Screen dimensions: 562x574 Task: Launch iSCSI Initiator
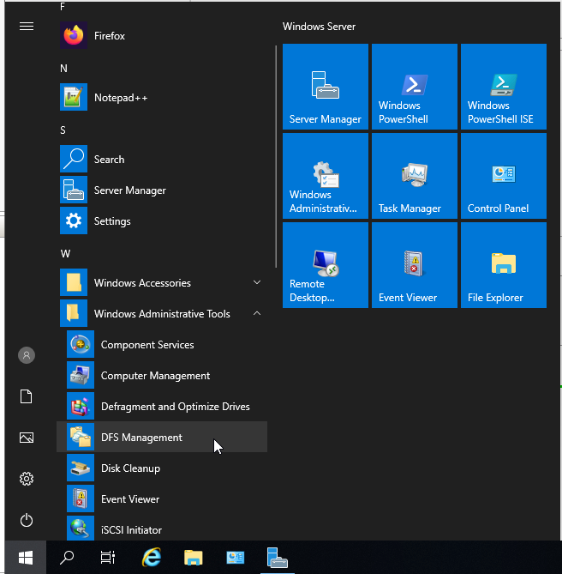162,529
